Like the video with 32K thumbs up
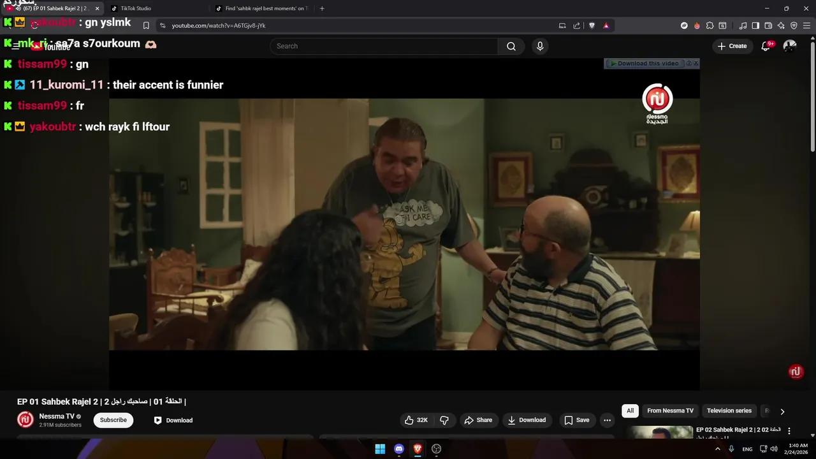816x459 pixels. coord(416,420)
